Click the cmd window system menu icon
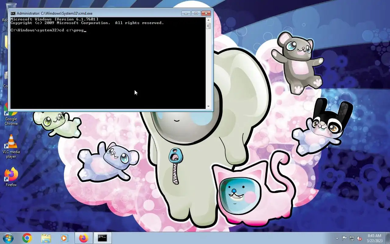390x244 pixels. click(x=13, y=13)
